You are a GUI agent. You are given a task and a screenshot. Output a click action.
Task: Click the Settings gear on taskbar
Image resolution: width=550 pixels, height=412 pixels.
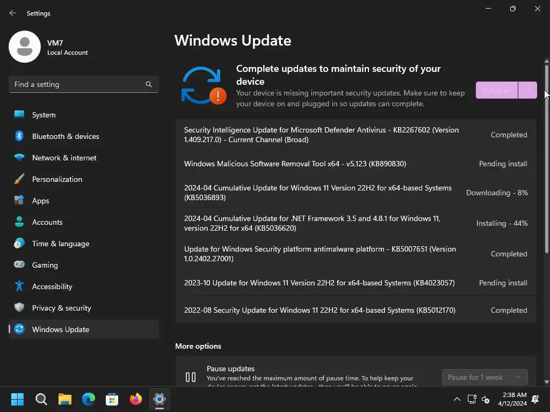[x=159, y=399]
